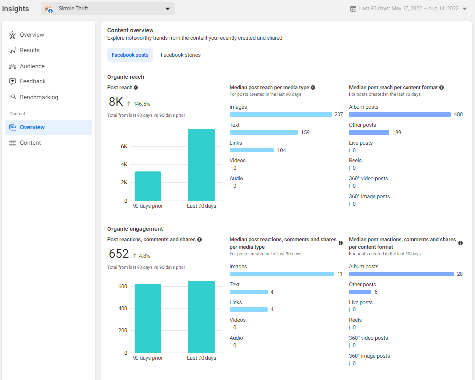Click the Album posts engagement bar showing 28
The height and width of the screenshot is (380, 475).
(402, 274)
